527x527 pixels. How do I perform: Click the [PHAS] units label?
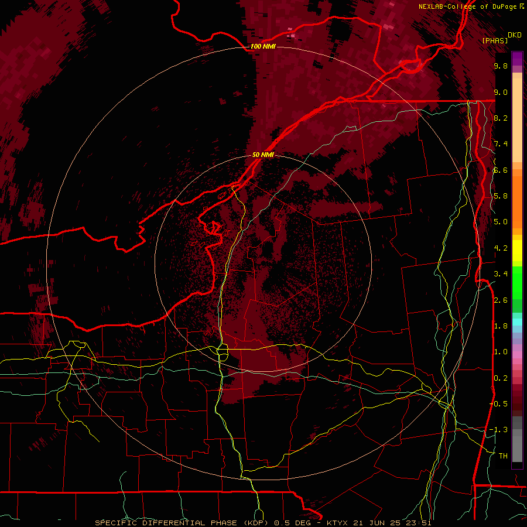pyautogui.click(x=495, y=40)
